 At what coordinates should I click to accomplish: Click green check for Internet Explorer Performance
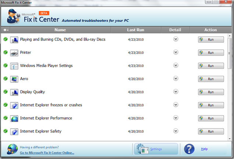tap(6, 118)
